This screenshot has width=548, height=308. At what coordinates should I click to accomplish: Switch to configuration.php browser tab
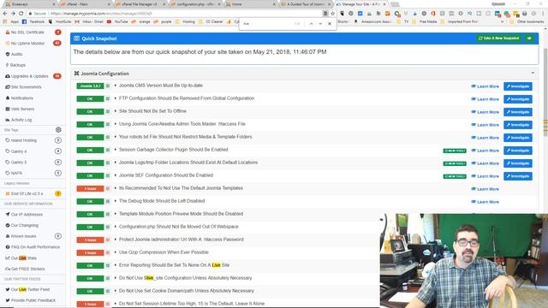[x=195, y=4]
